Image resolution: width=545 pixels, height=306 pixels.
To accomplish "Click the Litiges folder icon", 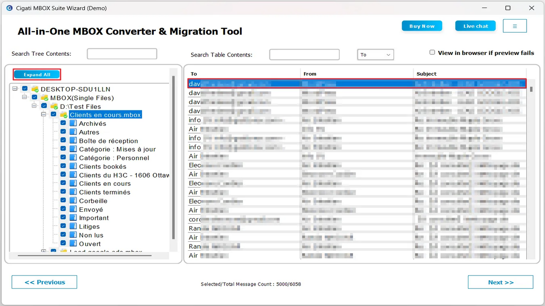I will [x=73, y=227].
